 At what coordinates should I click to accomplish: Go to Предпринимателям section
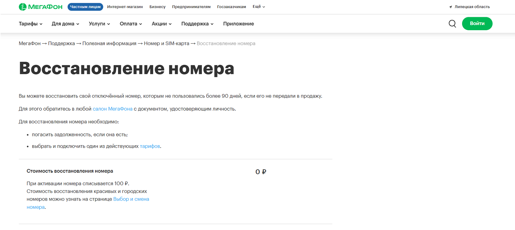[x=191, y=7]
